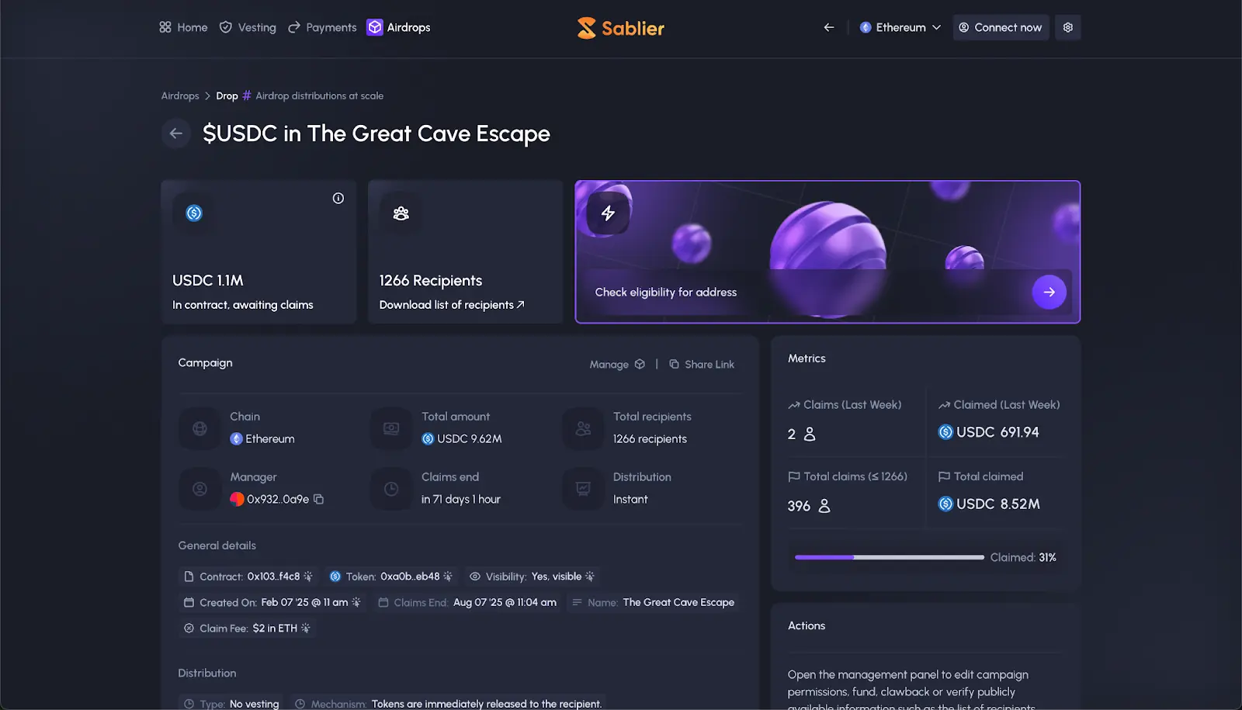The image size is (1242, 710).
Task: Select the Airdrops tab
Action: [398, 27]
